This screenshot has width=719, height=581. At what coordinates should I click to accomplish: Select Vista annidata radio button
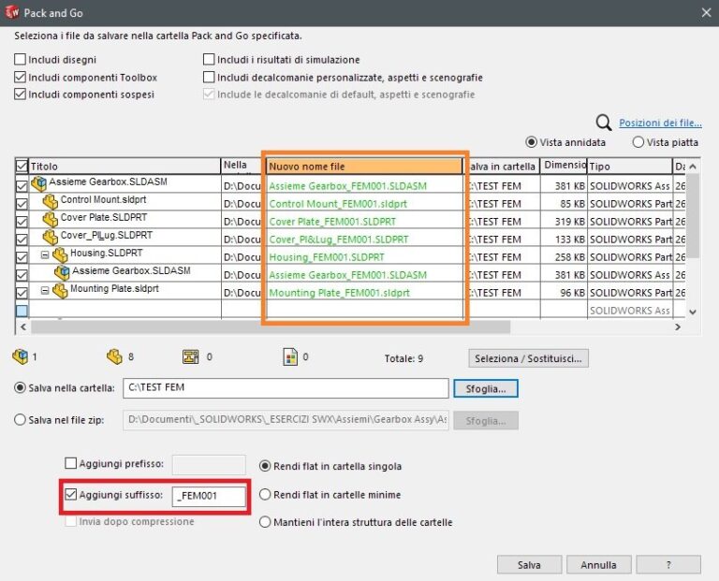tap(531, 142)
